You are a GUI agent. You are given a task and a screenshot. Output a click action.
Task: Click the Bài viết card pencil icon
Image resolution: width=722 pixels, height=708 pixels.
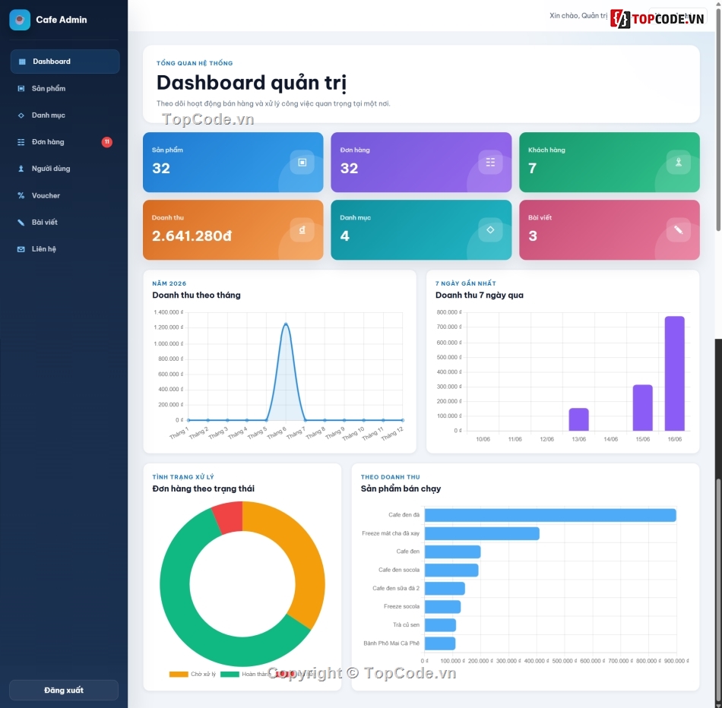[678, 229]
